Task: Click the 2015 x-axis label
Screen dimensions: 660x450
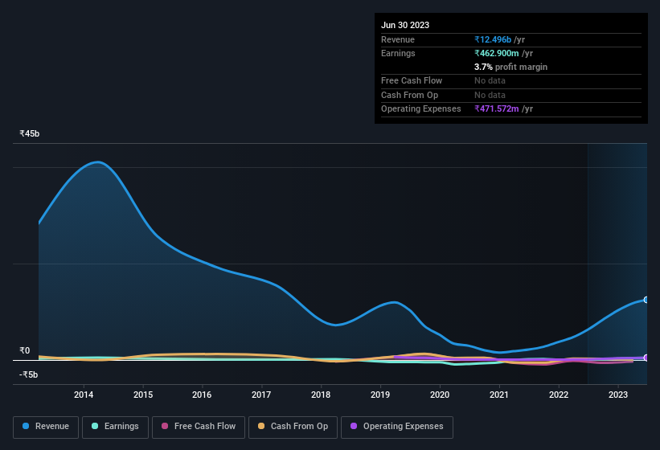Action: (143, 395)
